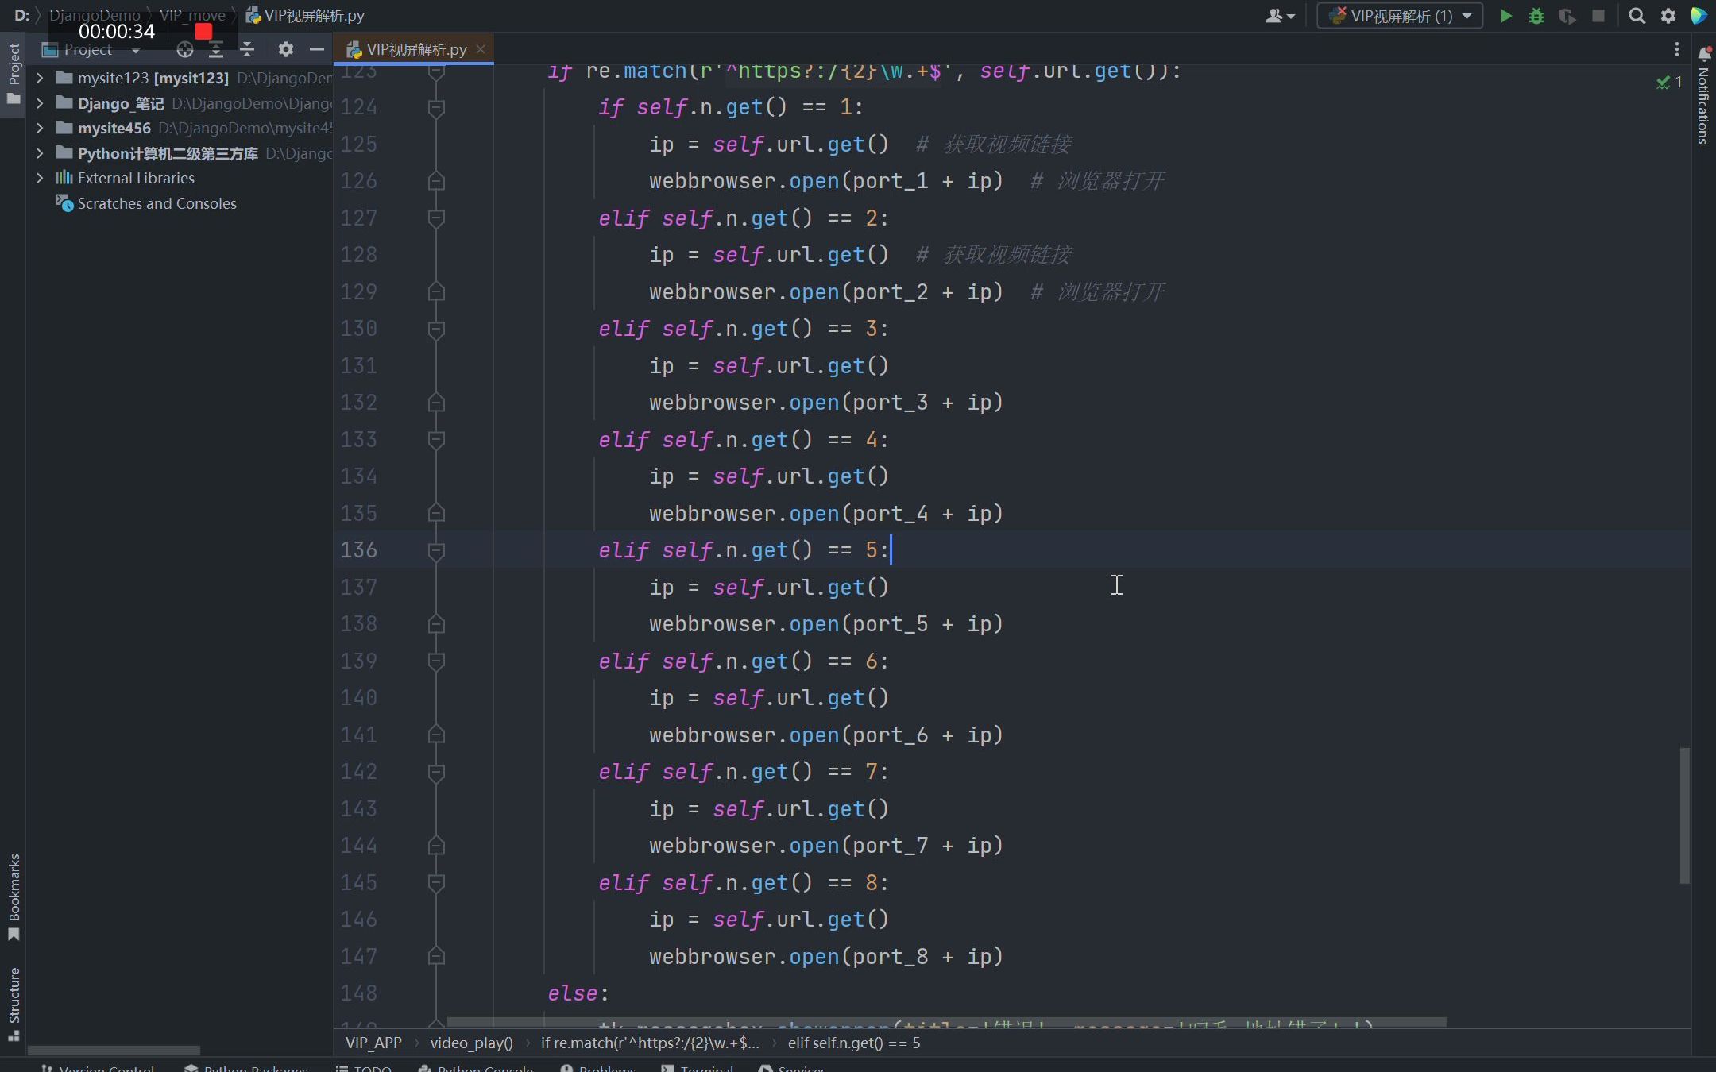Viewport: 1716px width, 1072px height.
Task: Fold the elif block at line 127
Action: pyautogui.click(x=436, y=218)
